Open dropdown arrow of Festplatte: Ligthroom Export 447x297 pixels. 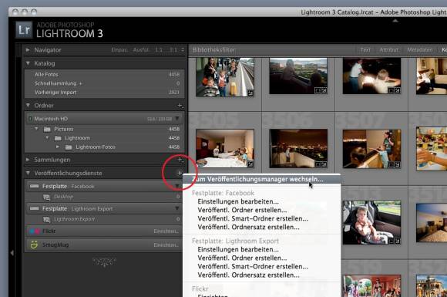pyautogui.click(x=177, y=208)
